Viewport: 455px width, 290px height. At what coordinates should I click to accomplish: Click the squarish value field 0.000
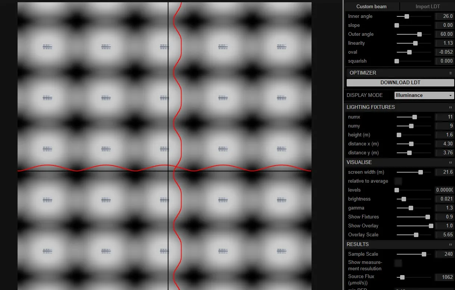[x=445, y=61]
